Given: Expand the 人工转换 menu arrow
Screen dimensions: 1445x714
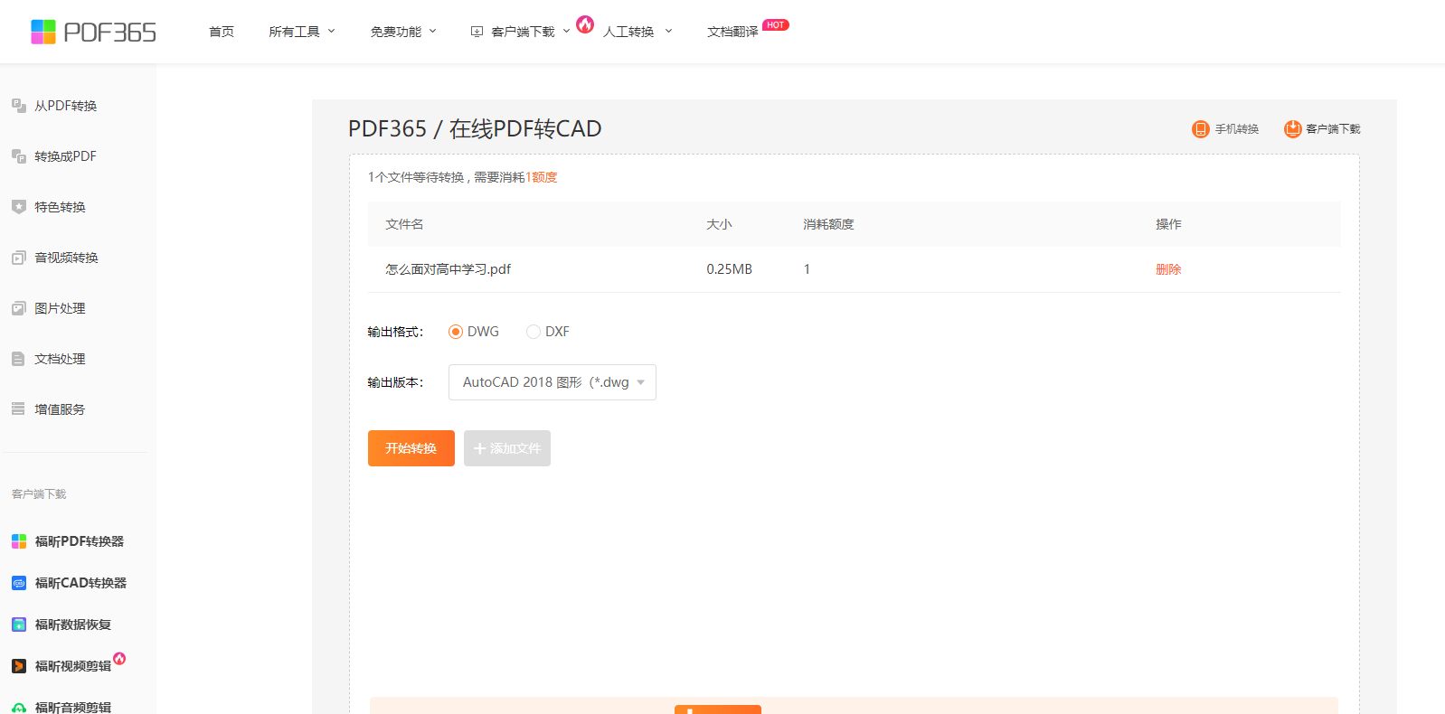Looking at the screenshot, I should tap(669, 32).
